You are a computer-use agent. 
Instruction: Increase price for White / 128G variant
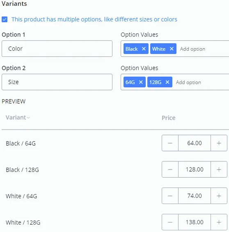(219, 222)
